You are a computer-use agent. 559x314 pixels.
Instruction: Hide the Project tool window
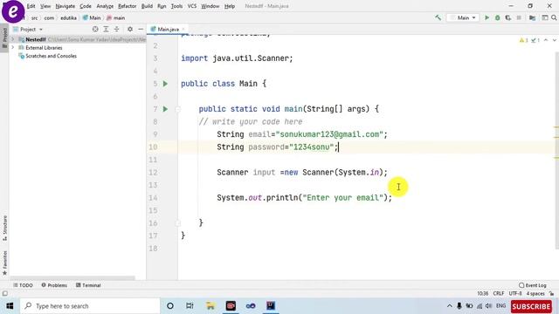[x=141, y=29]
